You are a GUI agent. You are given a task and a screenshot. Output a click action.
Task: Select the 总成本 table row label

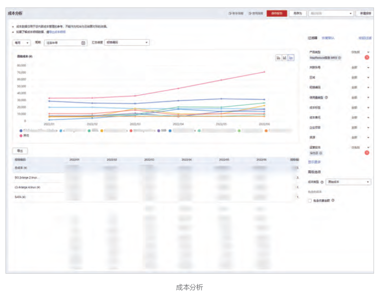[x=21, y=168]
